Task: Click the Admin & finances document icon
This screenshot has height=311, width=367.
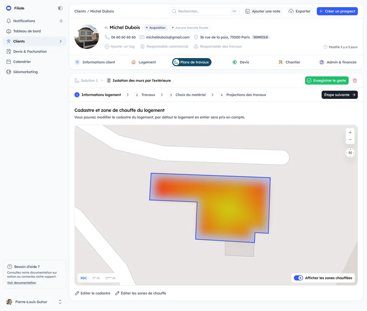Action: click(321, 62)
